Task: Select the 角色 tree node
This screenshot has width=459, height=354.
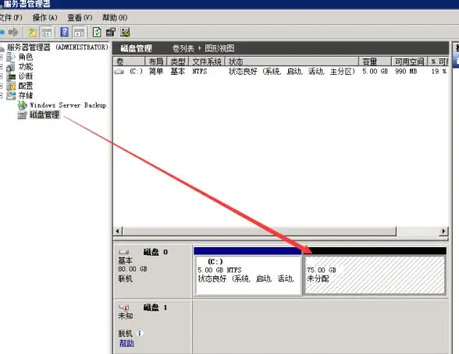Action: tap(26, 57)
